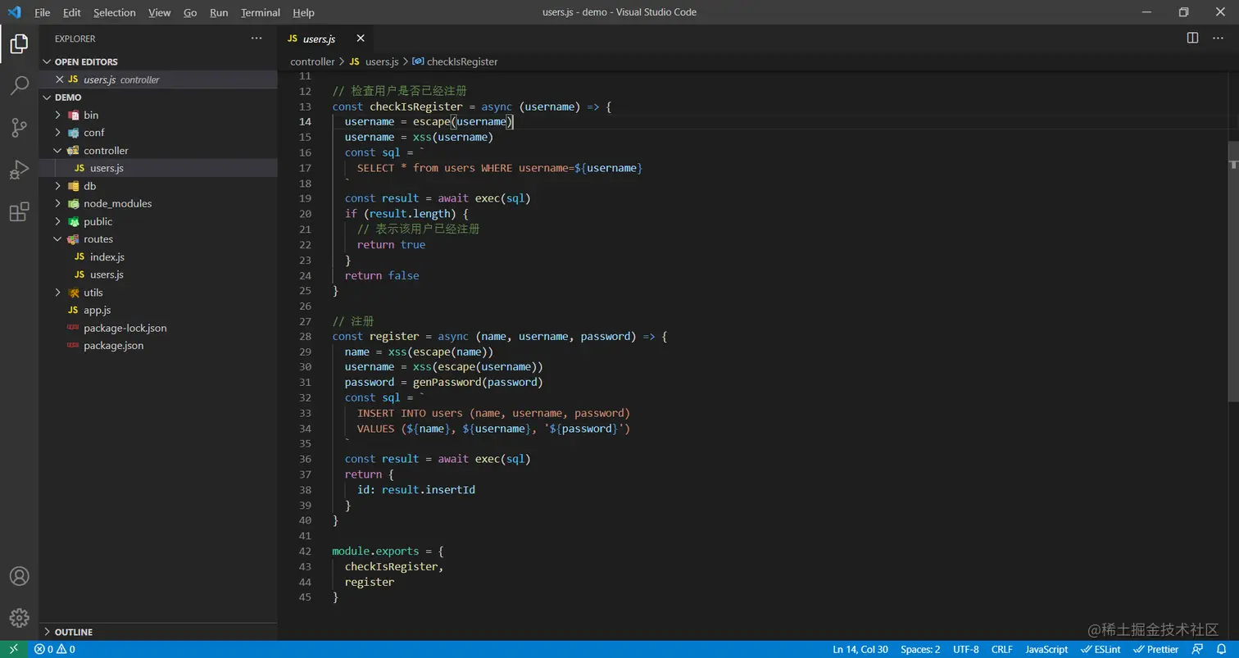Open the Search view in activity bar
Image resolution: width=1239 pixels, height=658 pixels.
(x=19, y=85)
